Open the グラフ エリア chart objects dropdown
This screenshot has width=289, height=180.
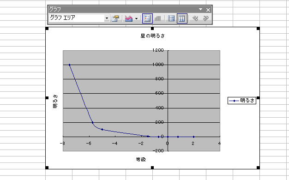107,18
